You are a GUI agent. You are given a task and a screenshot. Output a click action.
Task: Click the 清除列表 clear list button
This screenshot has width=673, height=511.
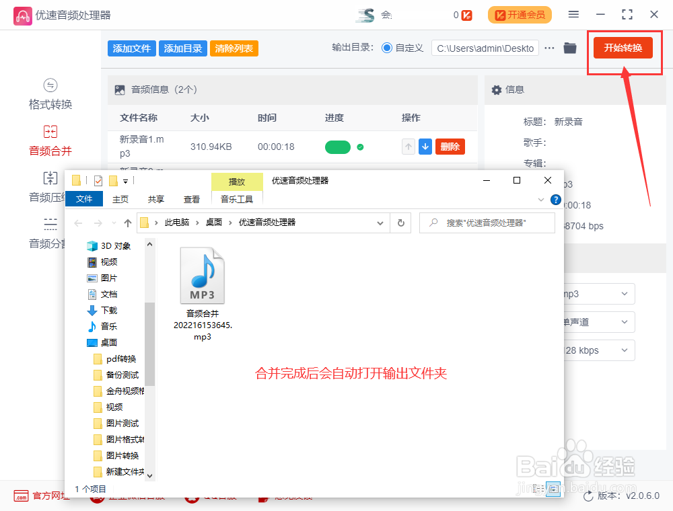point(234,48)
